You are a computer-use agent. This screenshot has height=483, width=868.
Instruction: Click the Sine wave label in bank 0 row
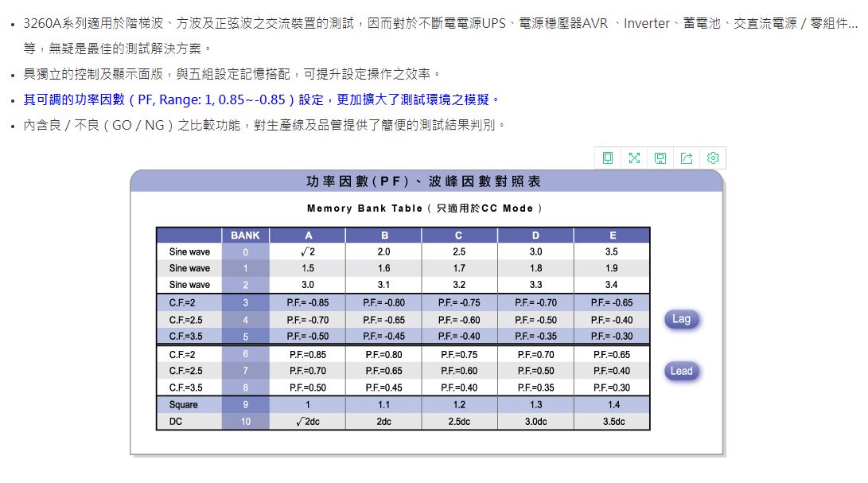(x=189, y=251)
